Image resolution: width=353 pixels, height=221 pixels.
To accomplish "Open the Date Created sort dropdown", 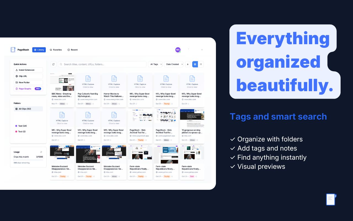I will [174, 64].
